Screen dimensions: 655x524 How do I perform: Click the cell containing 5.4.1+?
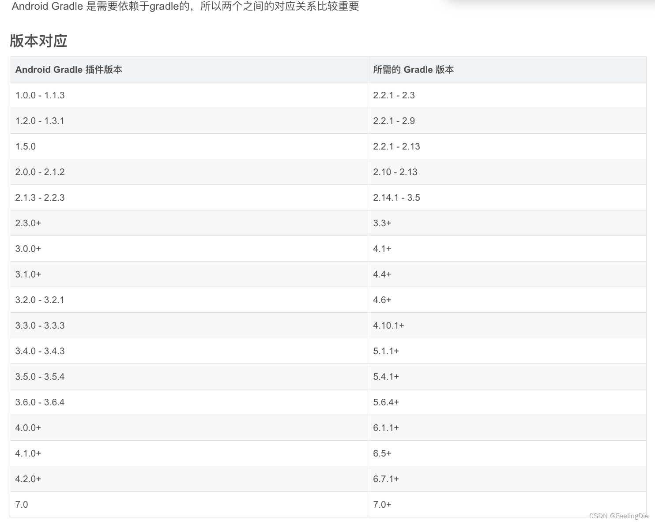[386, 376]
